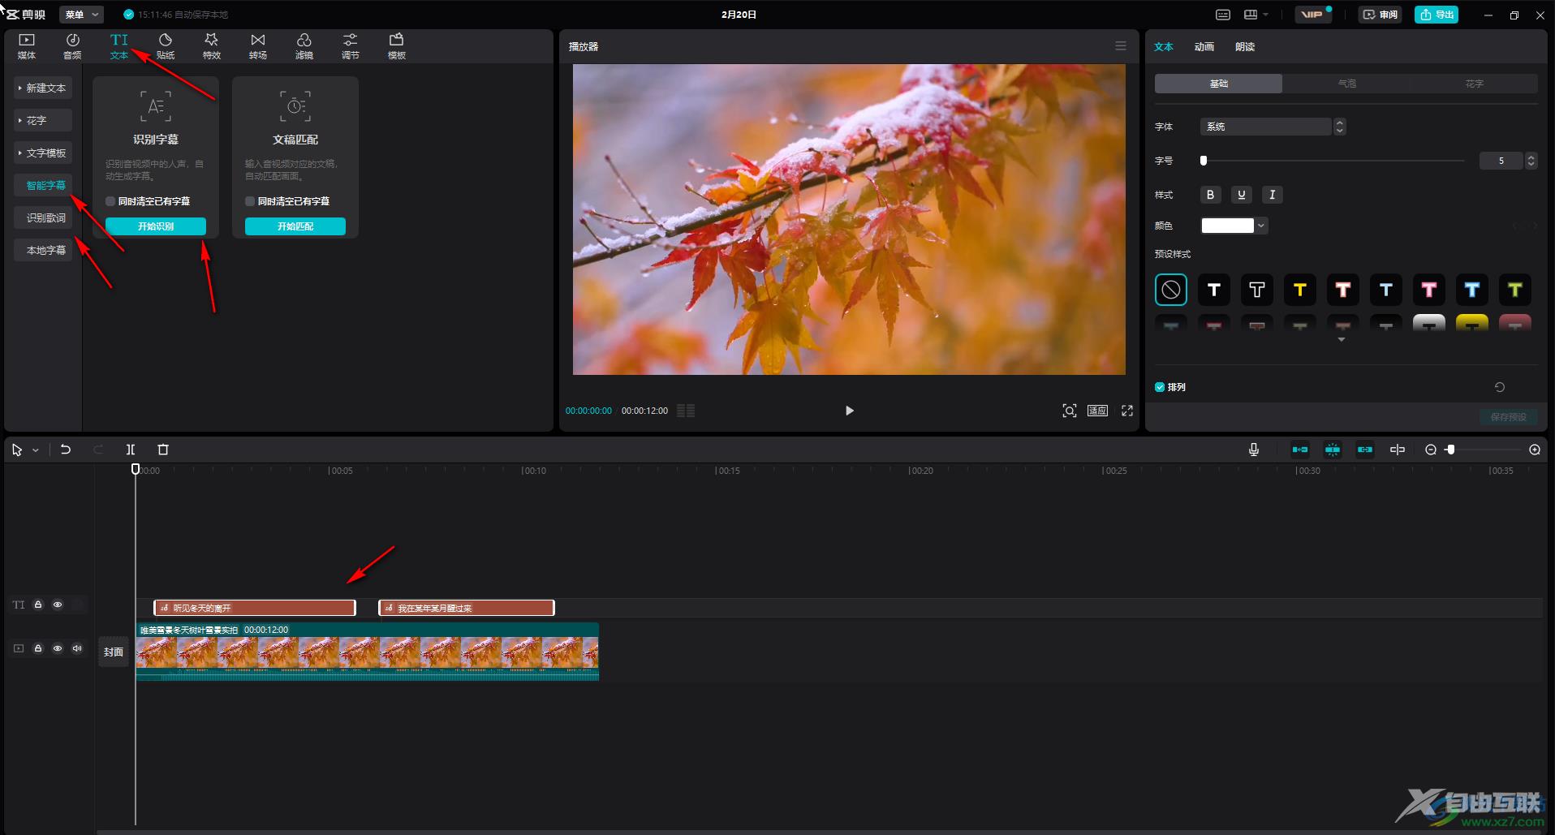This screenshot has width=1555, height=835.
Task: Select 智能字幕 in the sidebar
Action: coord(43,185)
